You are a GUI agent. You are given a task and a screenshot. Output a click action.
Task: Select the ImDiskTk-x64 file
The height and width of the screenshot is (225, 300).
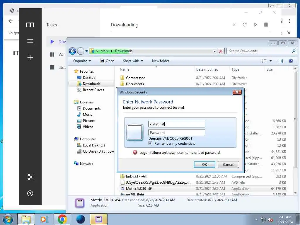click(x=136, y=176)
